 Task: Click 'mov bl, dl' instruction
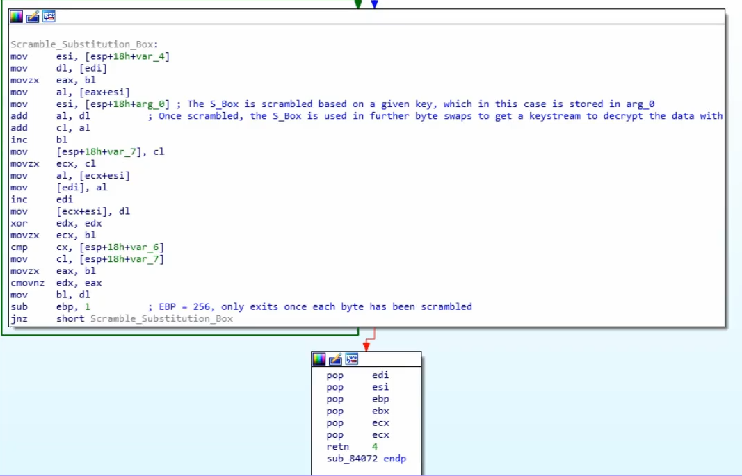(50, 295)
